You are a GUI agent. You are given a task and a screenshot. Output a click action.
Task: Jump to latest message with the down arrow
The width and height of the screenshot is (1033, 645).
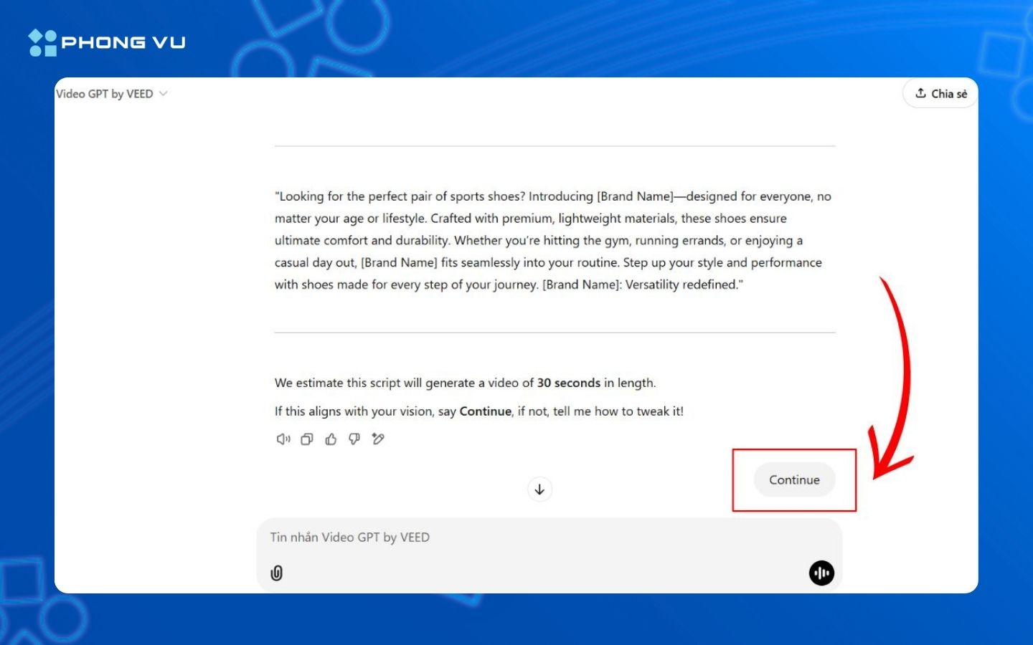tap(539, 489)
